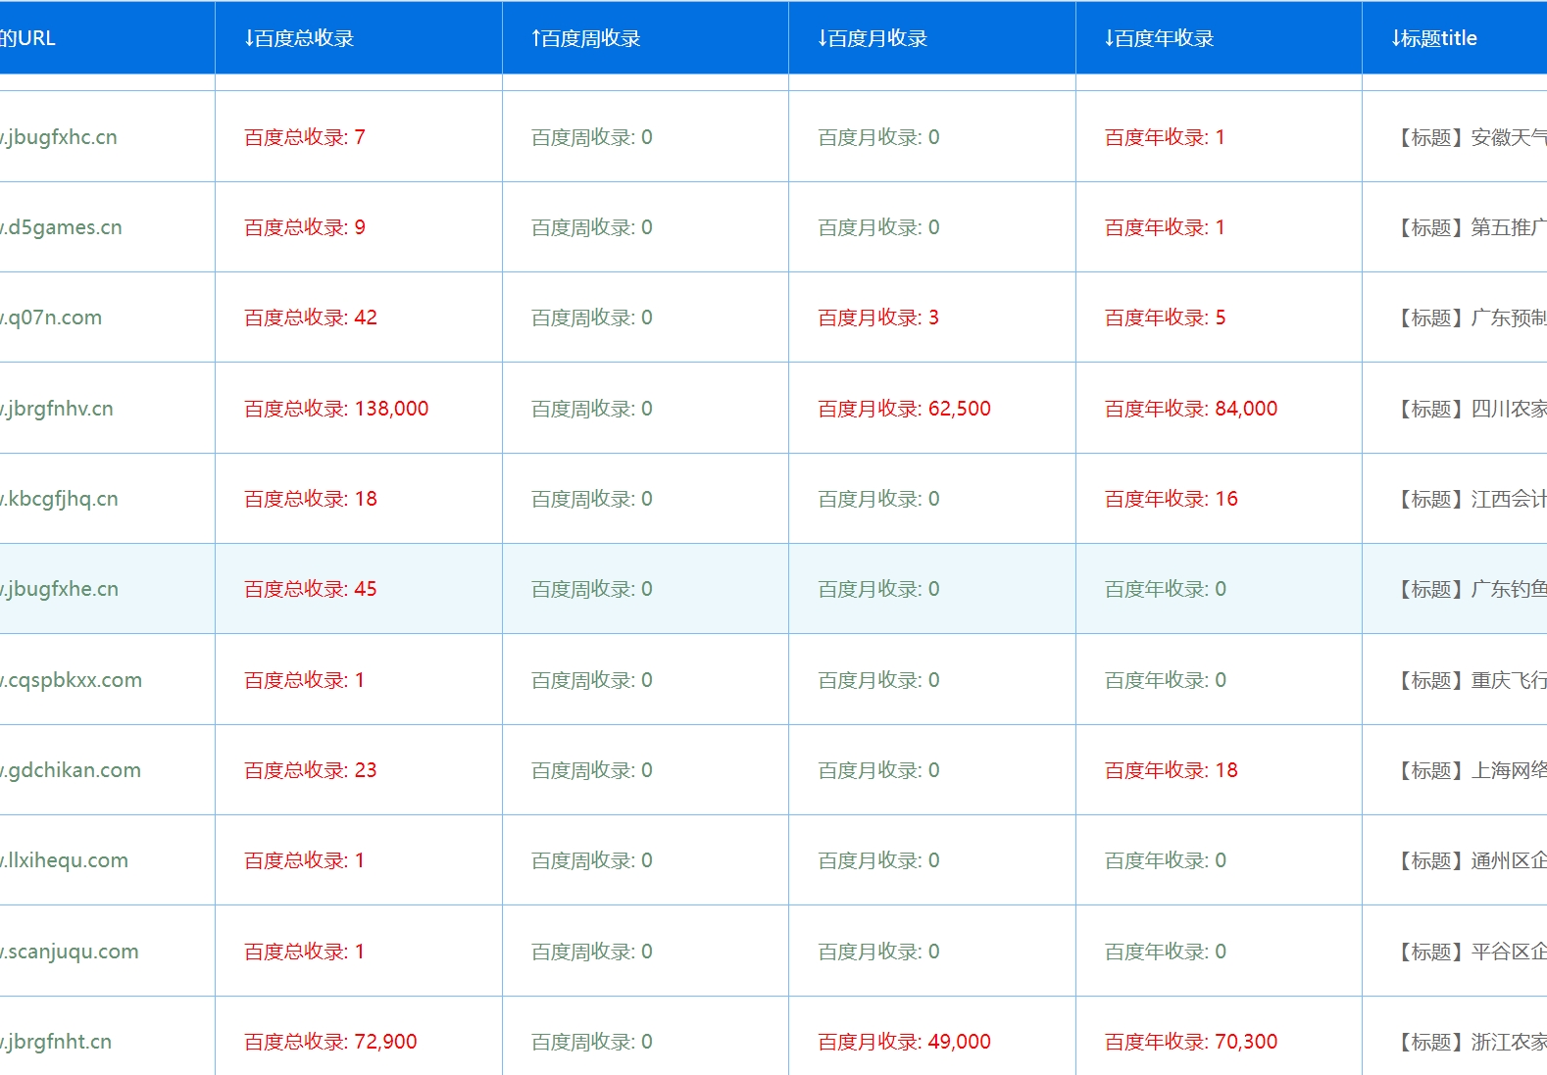1547x1075 pixels.
Task: Open the cqspbkxx.com URL link
Action: click(x=71, y=680)
